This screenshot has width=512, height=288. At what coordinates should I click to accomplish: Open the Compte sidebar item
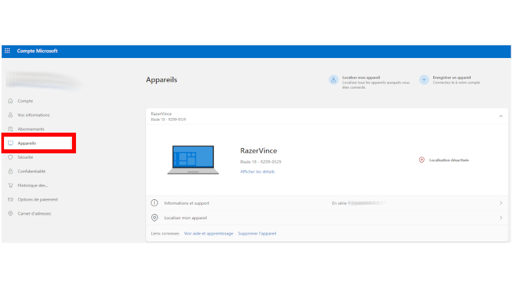pos(25,101)
